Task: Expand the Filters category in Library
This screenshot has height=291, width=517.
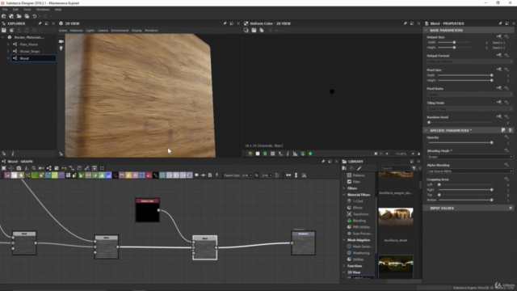Action: (x=344, y=188)
